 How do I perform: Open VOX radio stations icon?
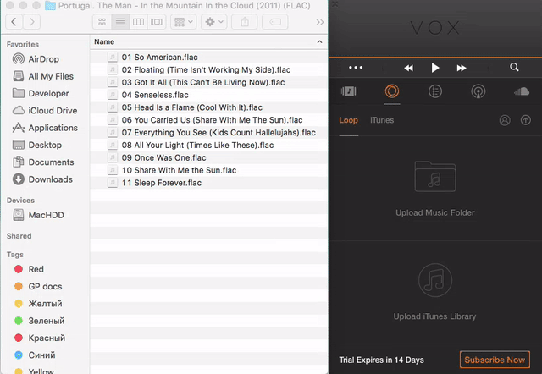click(x=478, y=91)
